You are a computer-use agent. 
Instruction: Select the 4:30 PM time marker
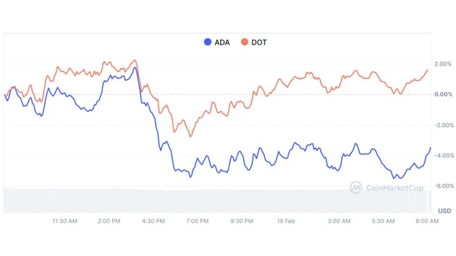[x=153, y=221]
